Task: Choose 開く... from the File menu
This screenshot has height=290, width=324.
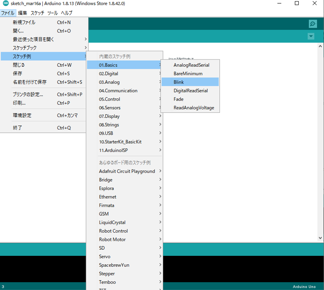Action: click(44, 31)
